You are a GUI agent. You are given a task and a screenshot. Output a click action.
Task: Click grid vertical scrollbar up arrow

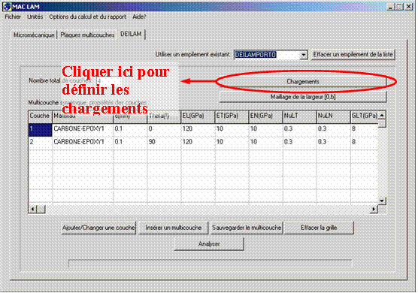point(382,116)
